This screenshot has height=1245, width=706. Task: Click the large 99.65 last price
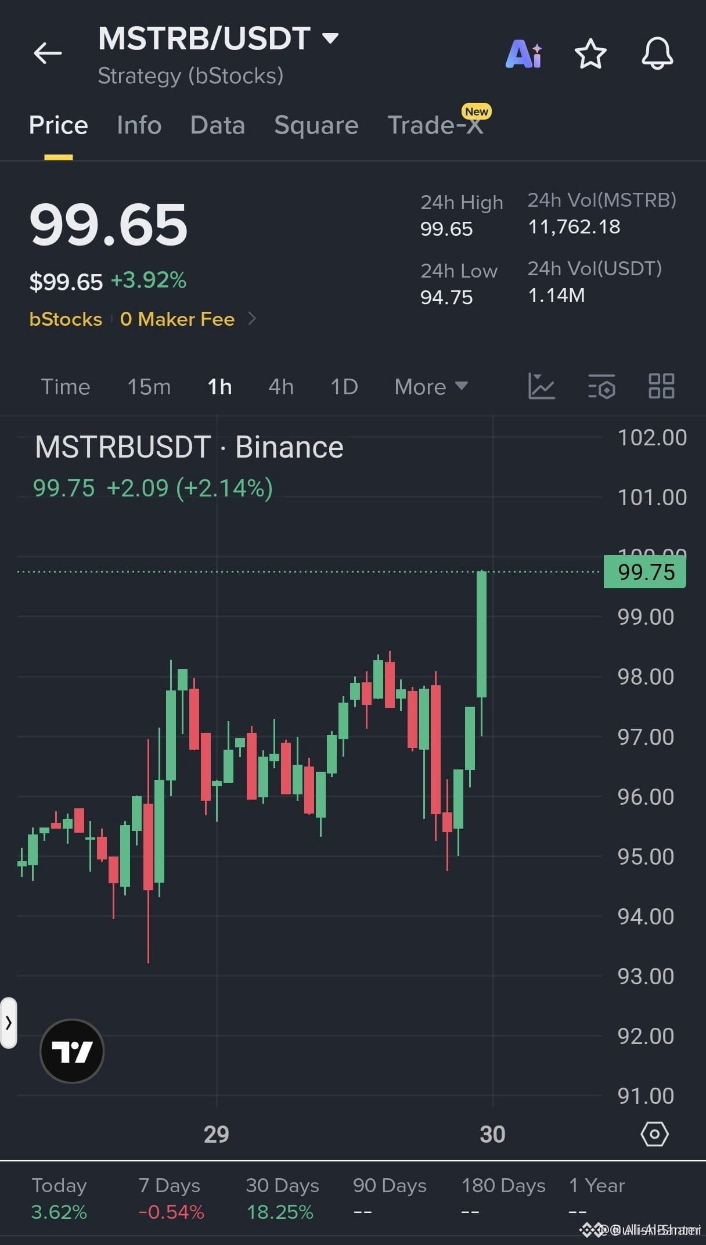pos(109,225)
